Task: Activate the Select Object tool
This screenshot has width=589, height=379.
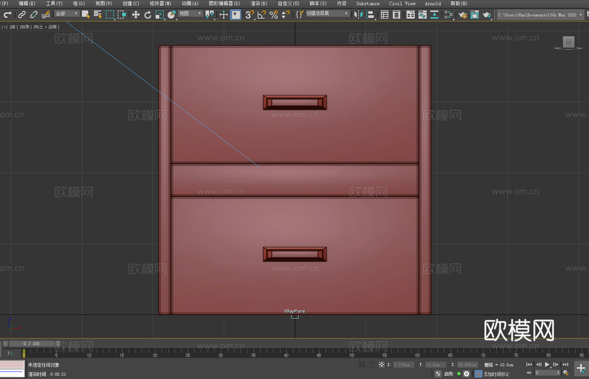Action: (x=86, y=15)
